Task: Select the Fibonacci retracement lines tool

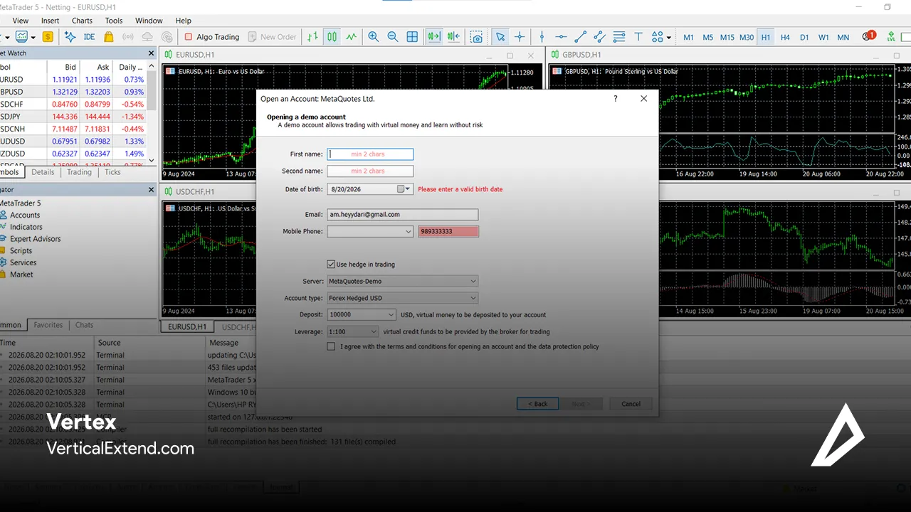Action: click(619, 37)
